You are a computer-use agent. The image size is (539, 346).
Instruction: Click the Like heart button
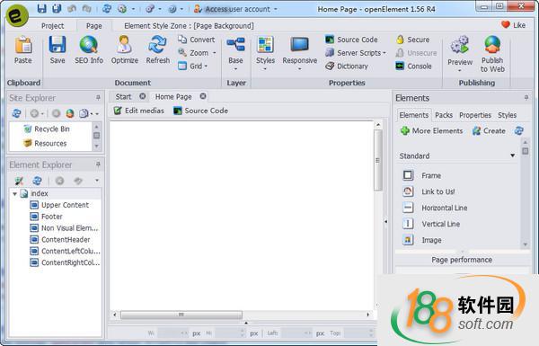[513, 25]
